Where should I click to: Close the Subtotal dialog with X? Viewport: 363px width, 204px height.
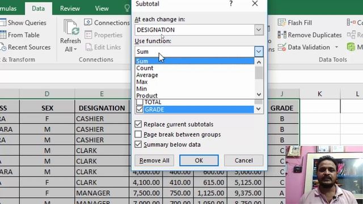[255, 3]
